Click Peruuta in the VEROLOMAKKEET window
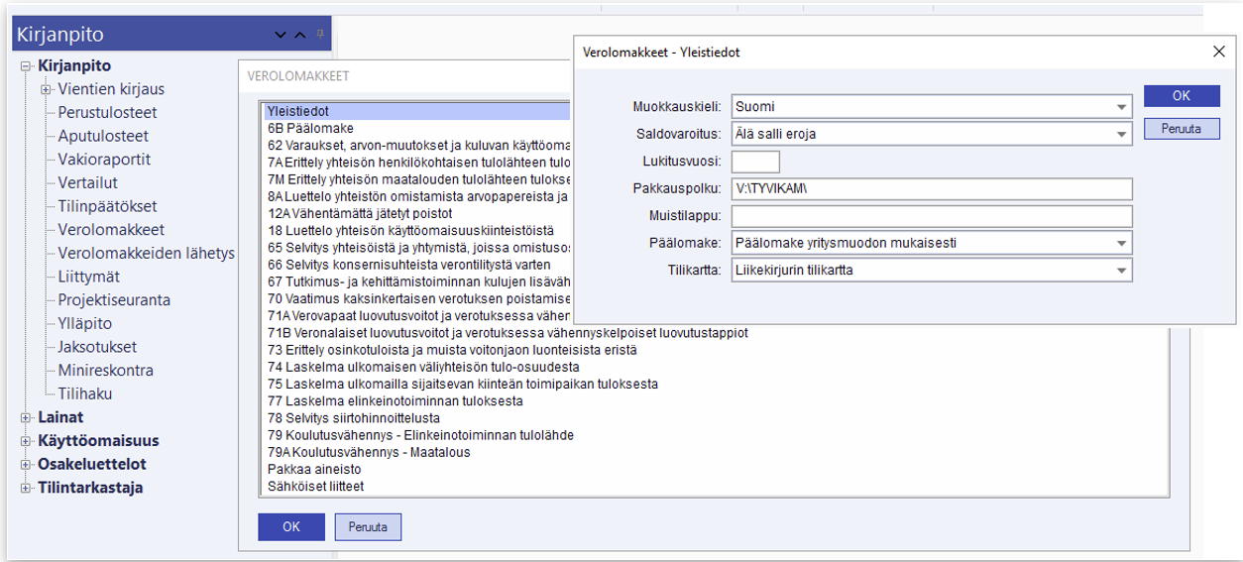 368,526
